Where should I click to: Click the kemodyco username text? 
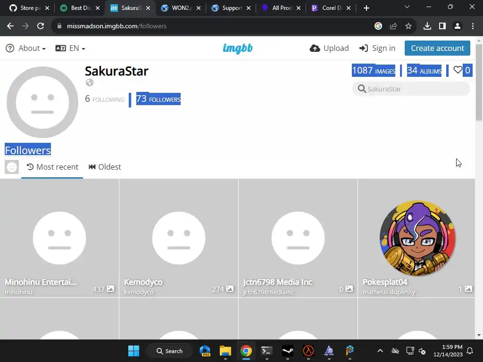(x=139, y=292)
